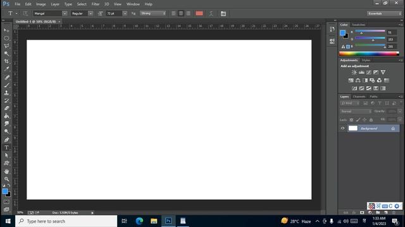This screenshot has width=405, height=227.
Task: Change screen mode from toolbox bottom
Action: pyautogui.click(x=6, y=209)
